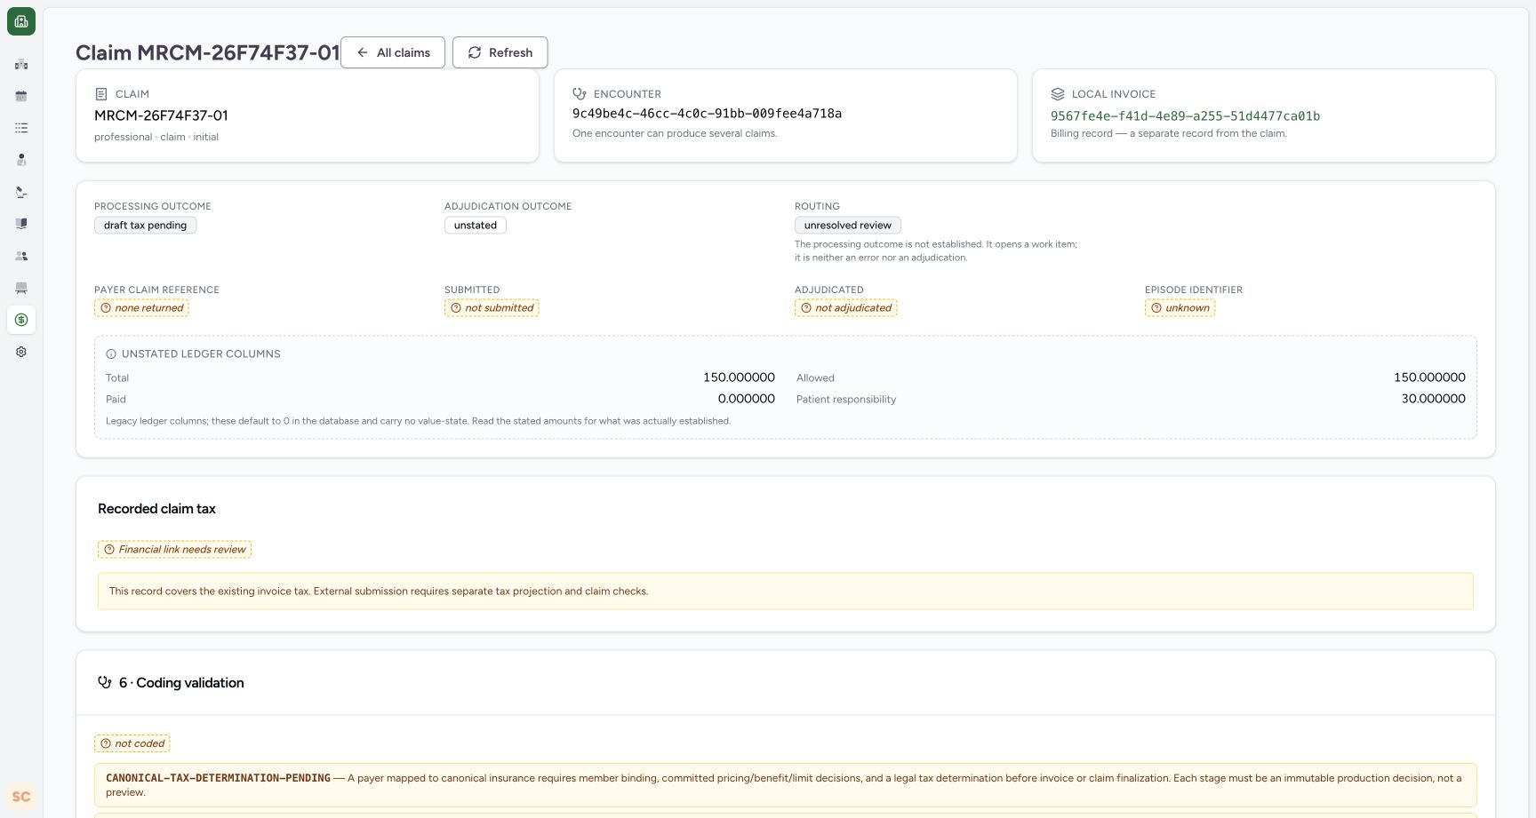Click the SC user avatar
This screenshot has height=818, width=1536.
point(21,797)
